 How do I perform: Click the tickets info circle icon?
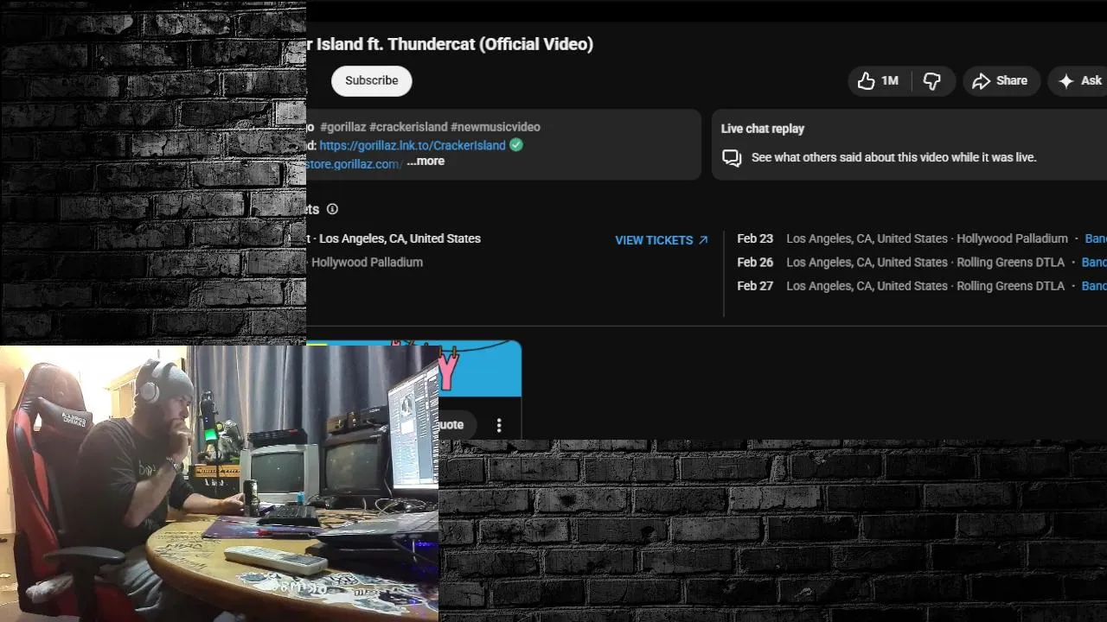[x=332, y=209]
